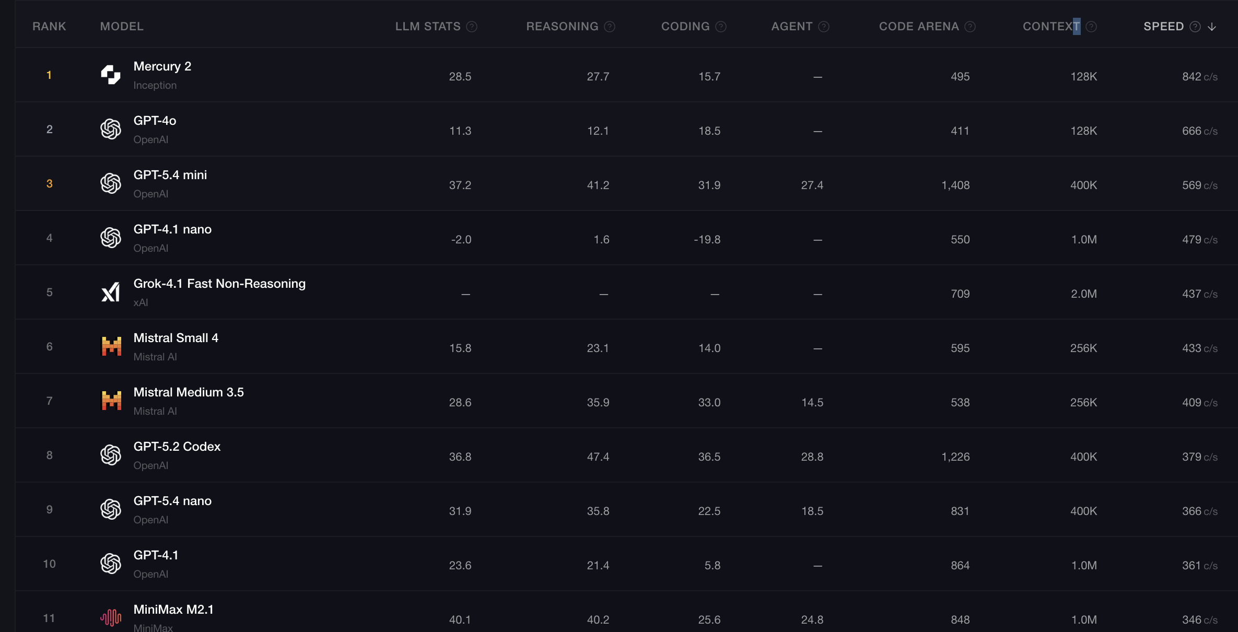The width and height of the screenshot is (1238, 632).
Task: Open the Coding column help icon
Action: (721, 27)
